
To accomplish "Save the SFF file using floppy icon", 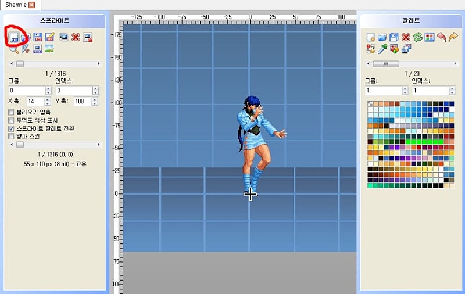I will pos(38,37).
